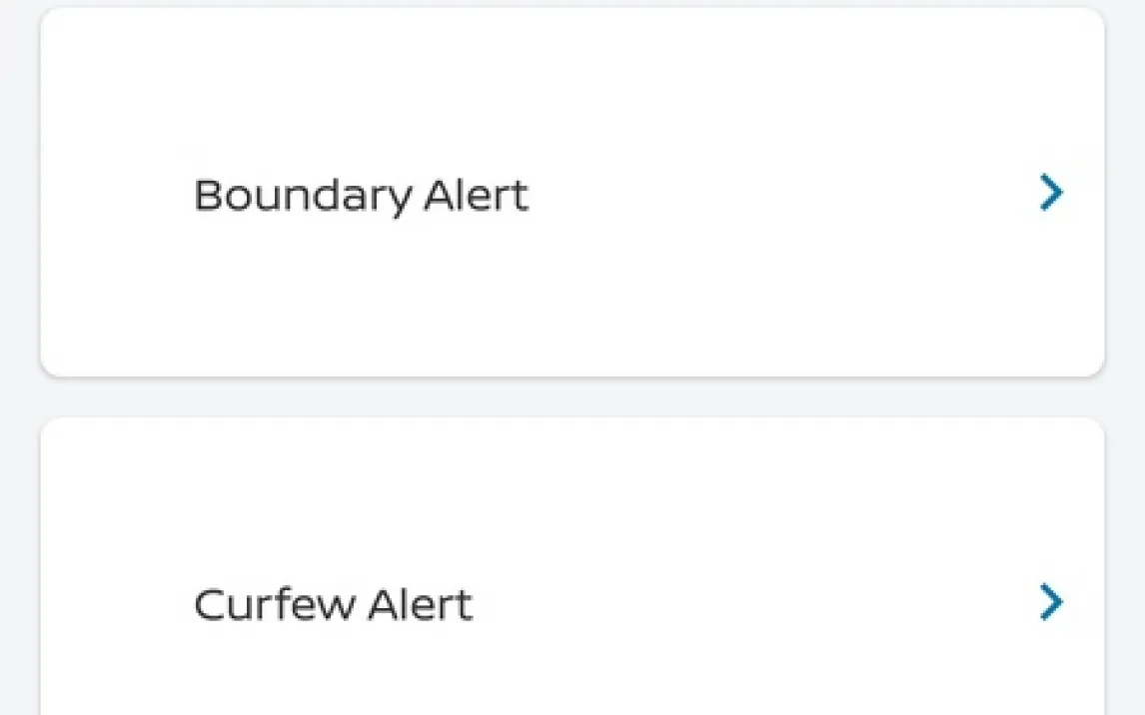The height and width of the screenshot is (715, 1145).
Task: Click the words "Boundary Alert"
Action: (x=361, y=196)
